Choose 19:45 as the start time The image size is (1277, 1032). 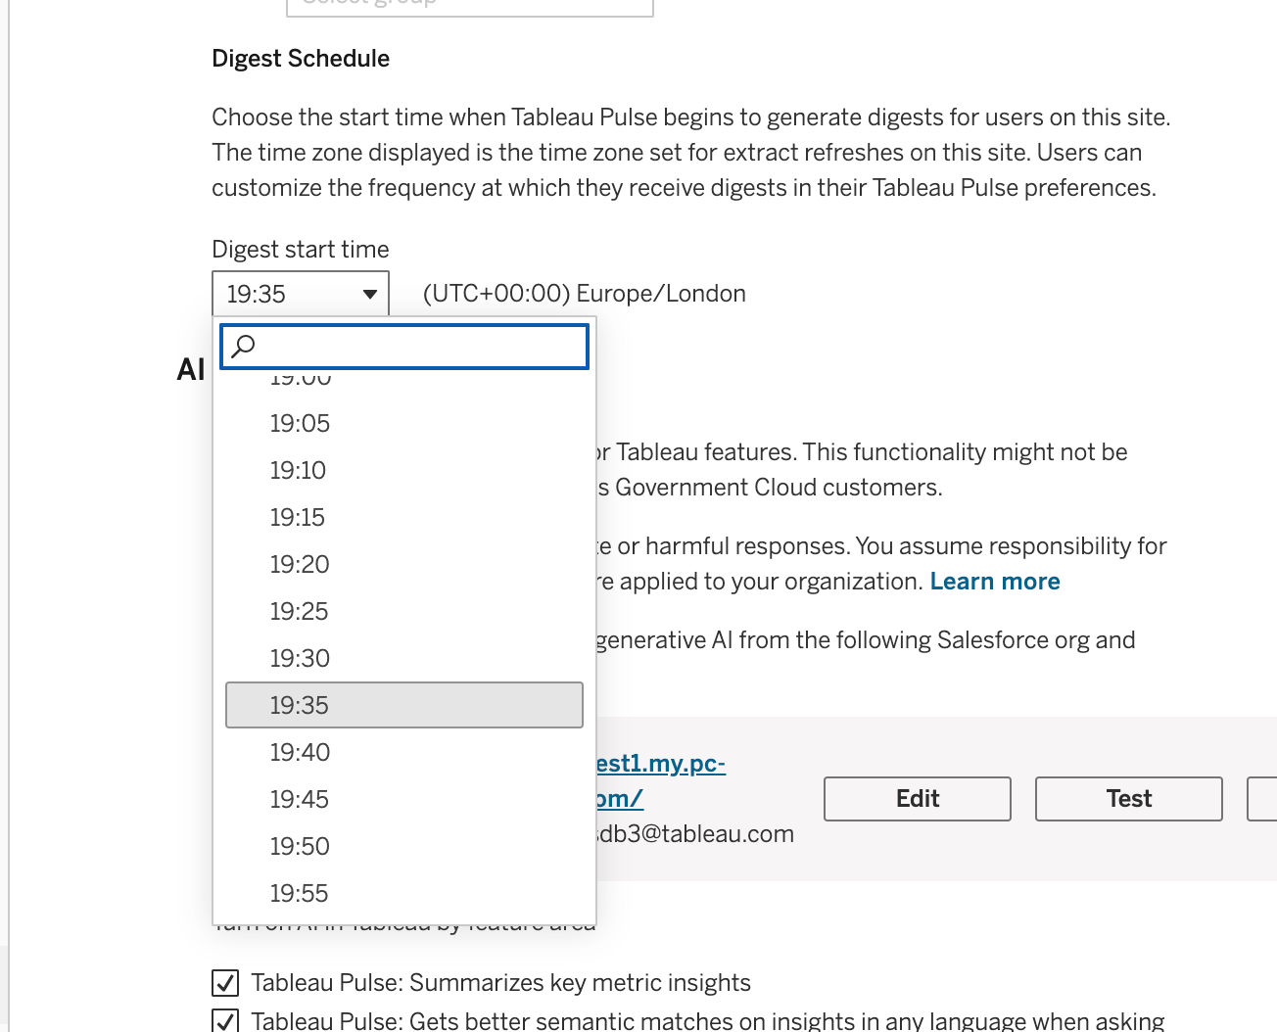(300, 800)
